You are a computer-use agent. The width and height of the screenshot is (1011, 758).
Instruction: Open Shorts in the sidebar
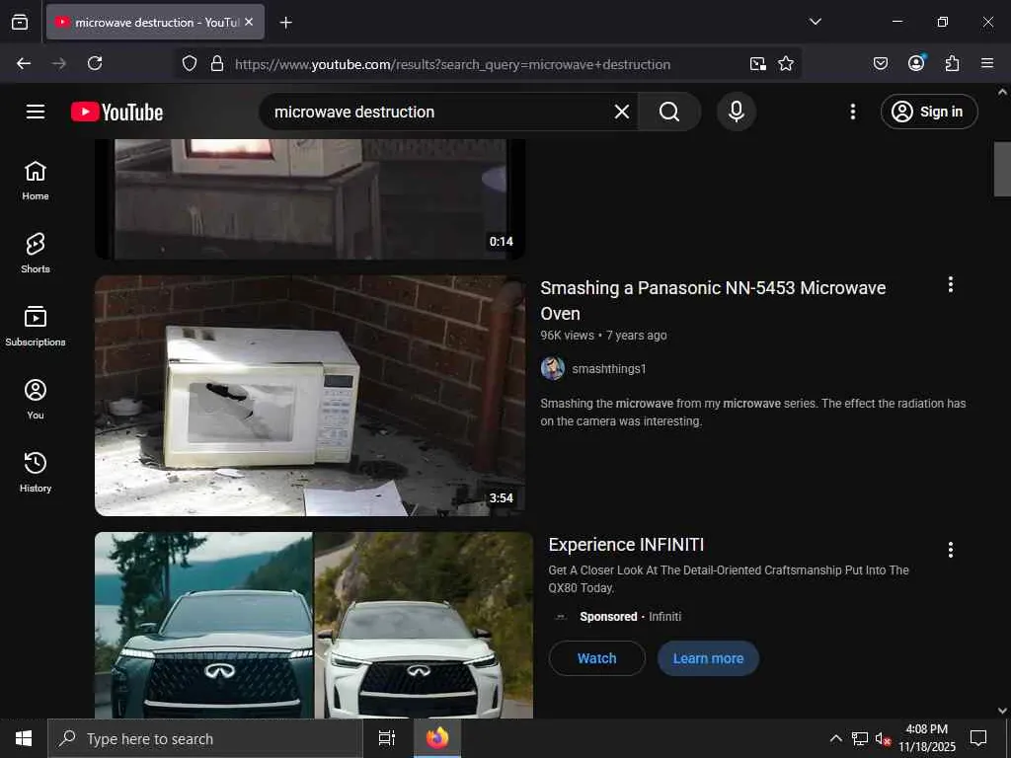pyautogui.click(x=36, y=254)
